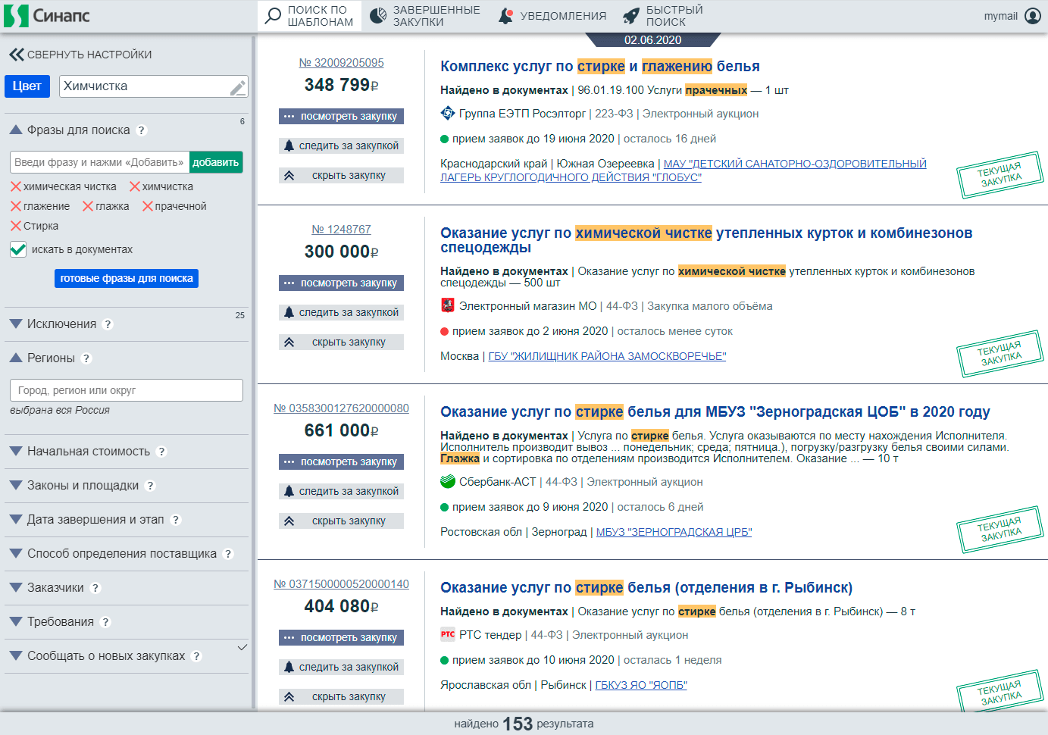Screen dimensions: 1048x735
Task: Expand the Заказчики section
Action: (16, 588)
